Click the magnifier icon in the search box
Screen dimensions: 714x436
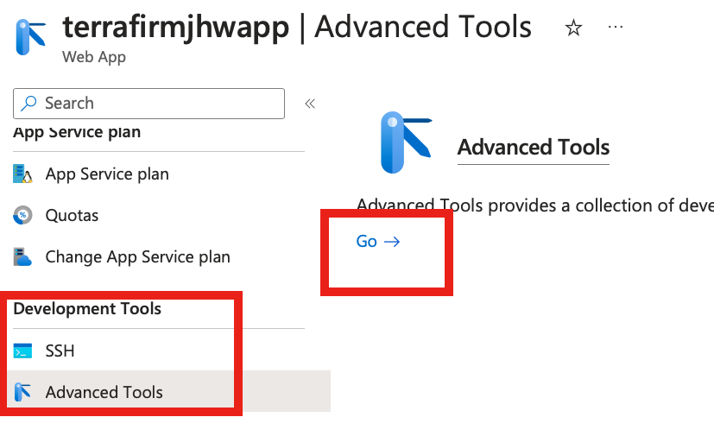click(29, 104)
